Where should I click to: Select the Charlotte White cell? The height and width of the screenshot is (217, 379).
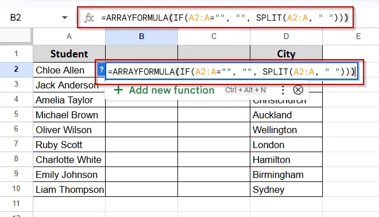69,160
